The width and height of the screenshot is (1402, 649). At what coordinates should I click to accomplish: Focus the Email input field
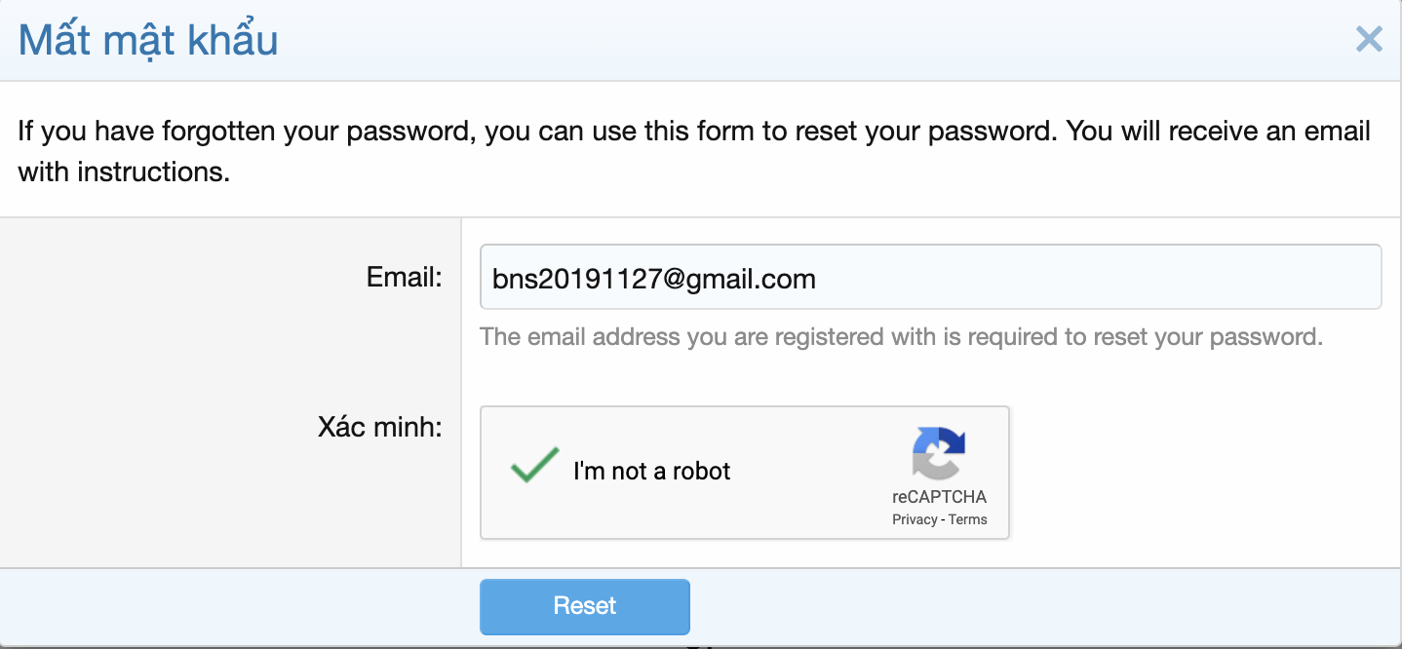[930, 277]
